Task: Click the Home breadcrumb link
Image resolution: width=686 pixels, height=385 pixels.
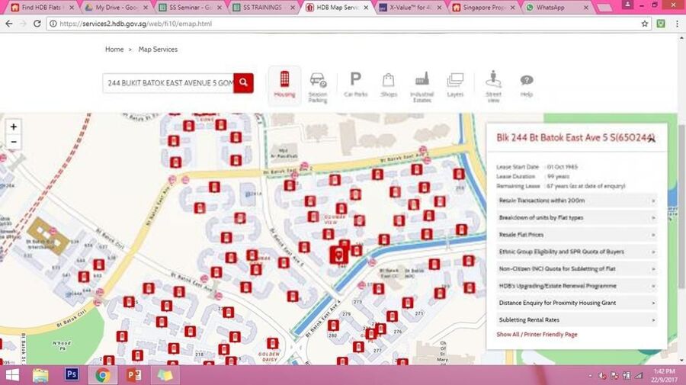Action: pyautogui.click(x=114, y=50)
